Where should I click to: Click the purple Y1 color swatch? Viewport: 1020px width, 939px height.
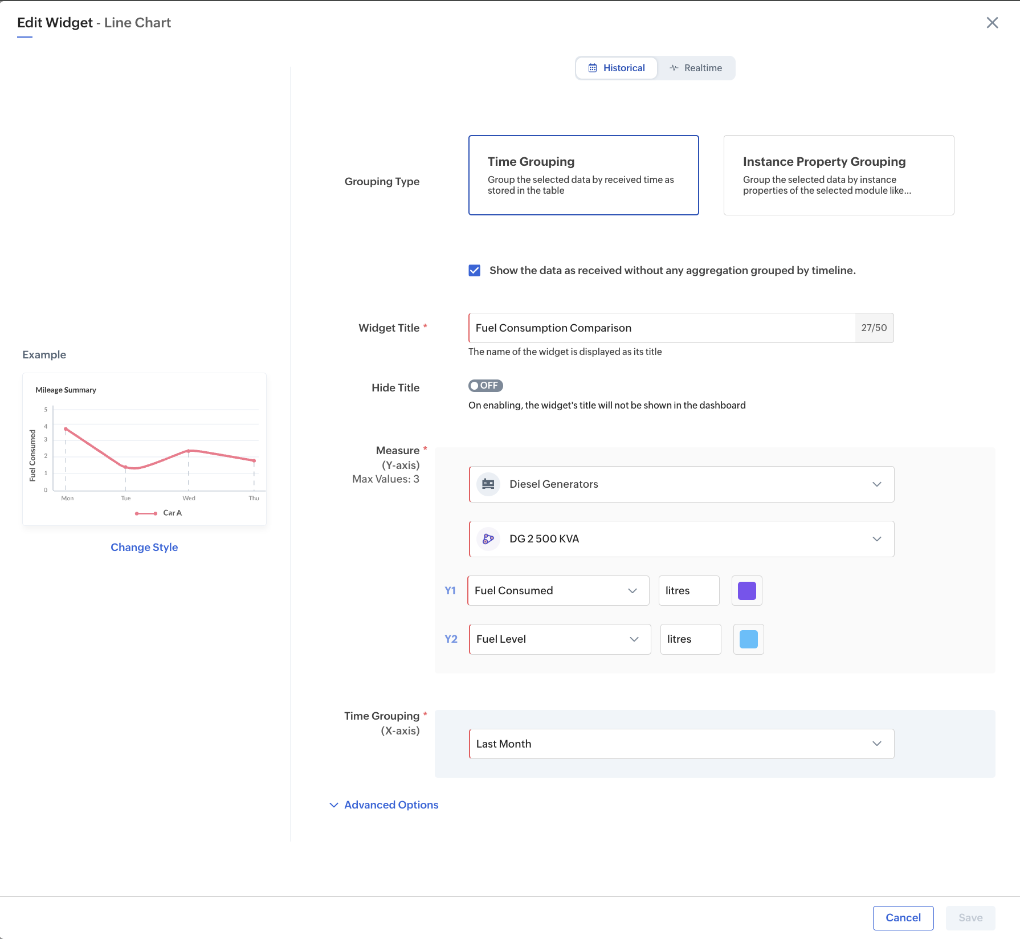[746, 591]
